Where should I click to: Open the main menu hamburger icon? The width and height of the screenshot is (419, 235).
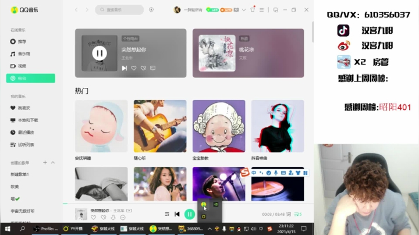click(x=262, y=10)
